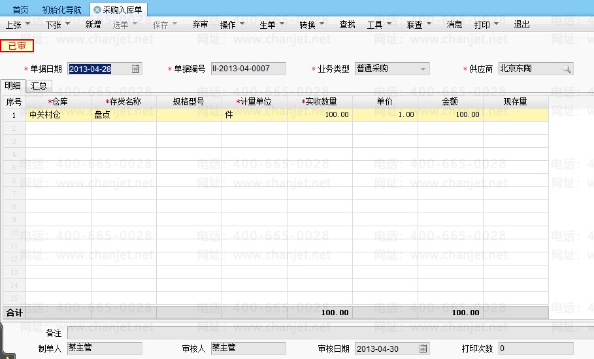This screenshot has height=359, width=594.
Task: Switch to the 首页 tab
Action: 20,10
